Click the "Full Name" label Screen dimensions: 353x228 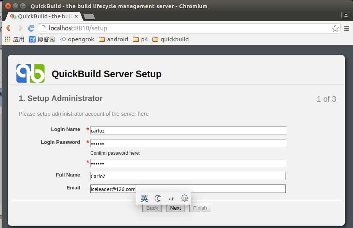point(68,175)
